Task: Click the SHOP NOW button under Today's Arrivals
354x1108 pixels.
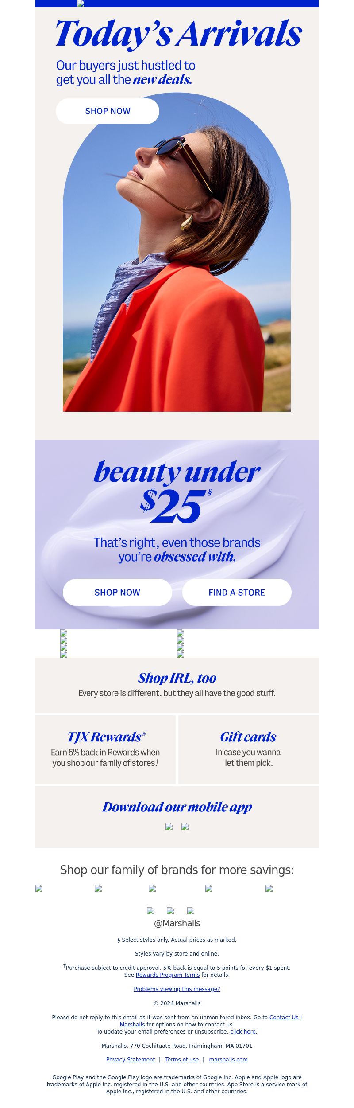Action: [108, 111]
